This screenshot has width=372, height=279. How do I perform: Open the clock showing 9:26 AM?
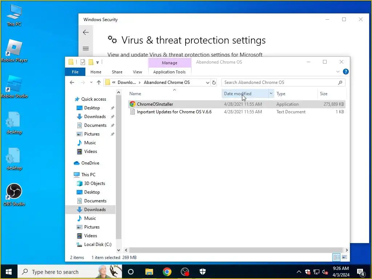tap(341, 272)
